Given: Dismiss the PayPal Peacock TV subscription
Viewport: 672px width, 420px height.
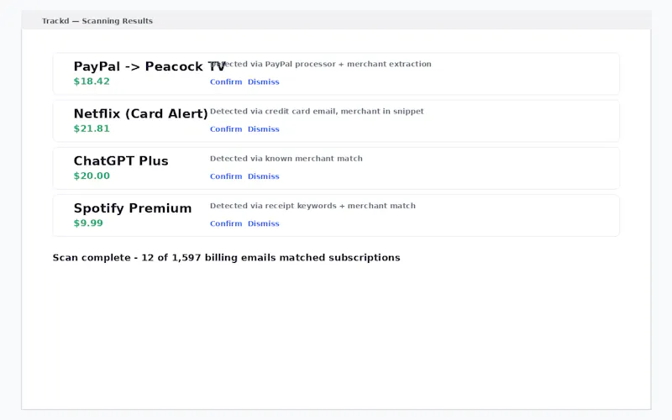Looking at the screenshot, I should click(263, 81).
